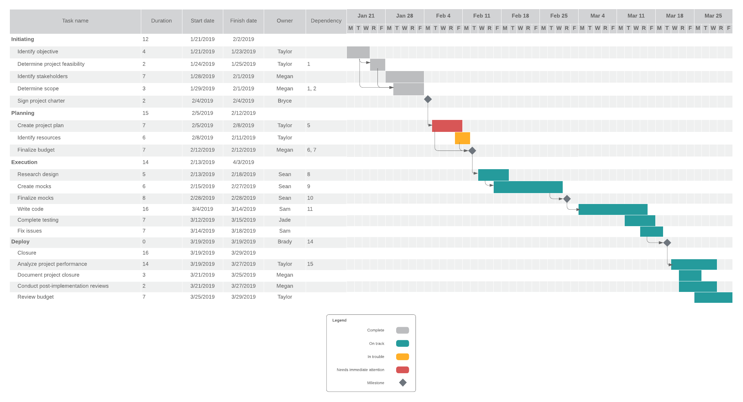The height and width of the screenshot is (402, 743).
Task: Select the Deploy milestone diamond
Action: (x=667, y=242)
